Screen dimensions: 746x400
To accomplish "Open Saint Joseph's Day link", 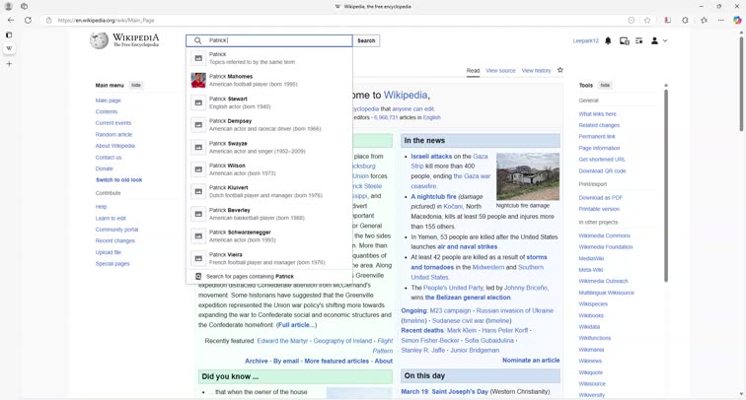I will pos(460,391).
